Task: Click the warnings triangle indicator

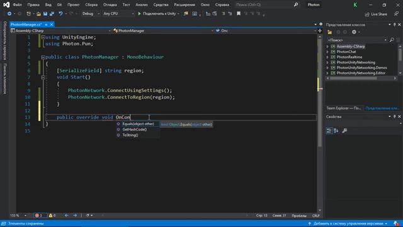Action: tap(50, 216)
